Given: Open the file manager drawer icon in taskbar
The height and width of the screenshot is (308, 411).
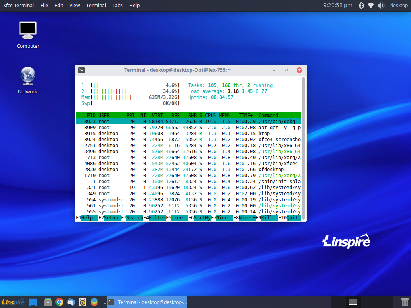Looking at the screenshot, I should point(47,302).
